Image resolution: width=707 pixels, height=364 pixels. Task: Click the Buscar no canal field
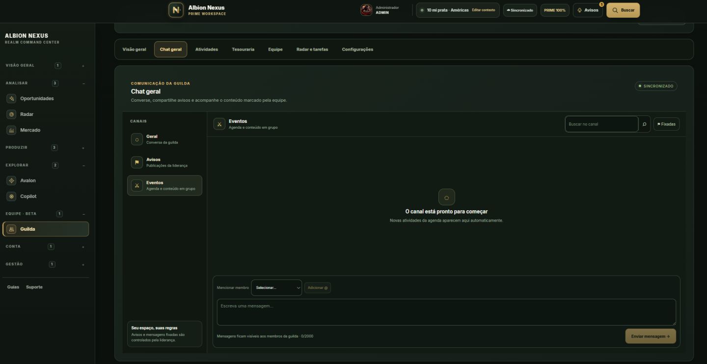[601, 124]
